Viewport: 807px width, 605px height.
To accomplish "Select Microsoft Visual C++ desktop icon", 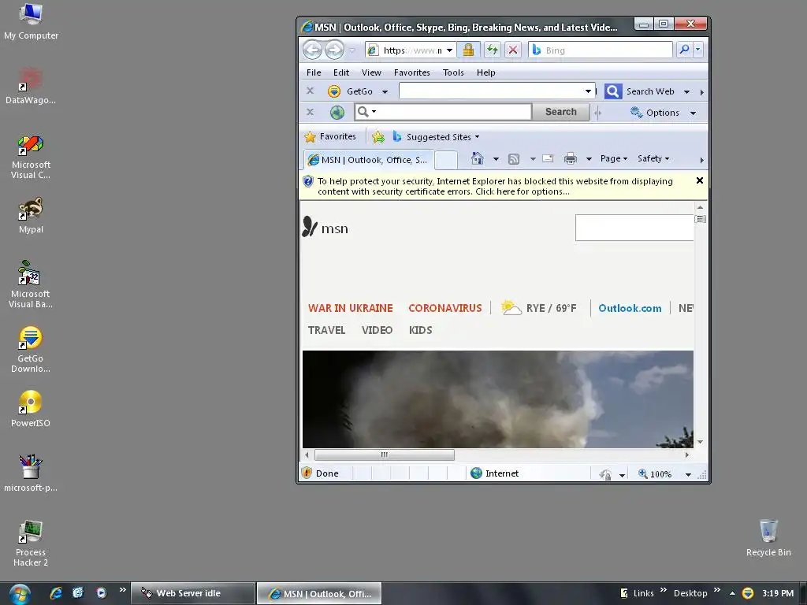I will click(31, 157).
